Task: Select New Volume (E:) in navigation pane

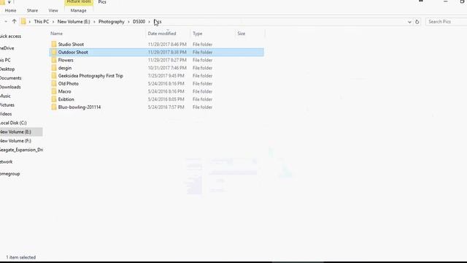Action: 15,131
